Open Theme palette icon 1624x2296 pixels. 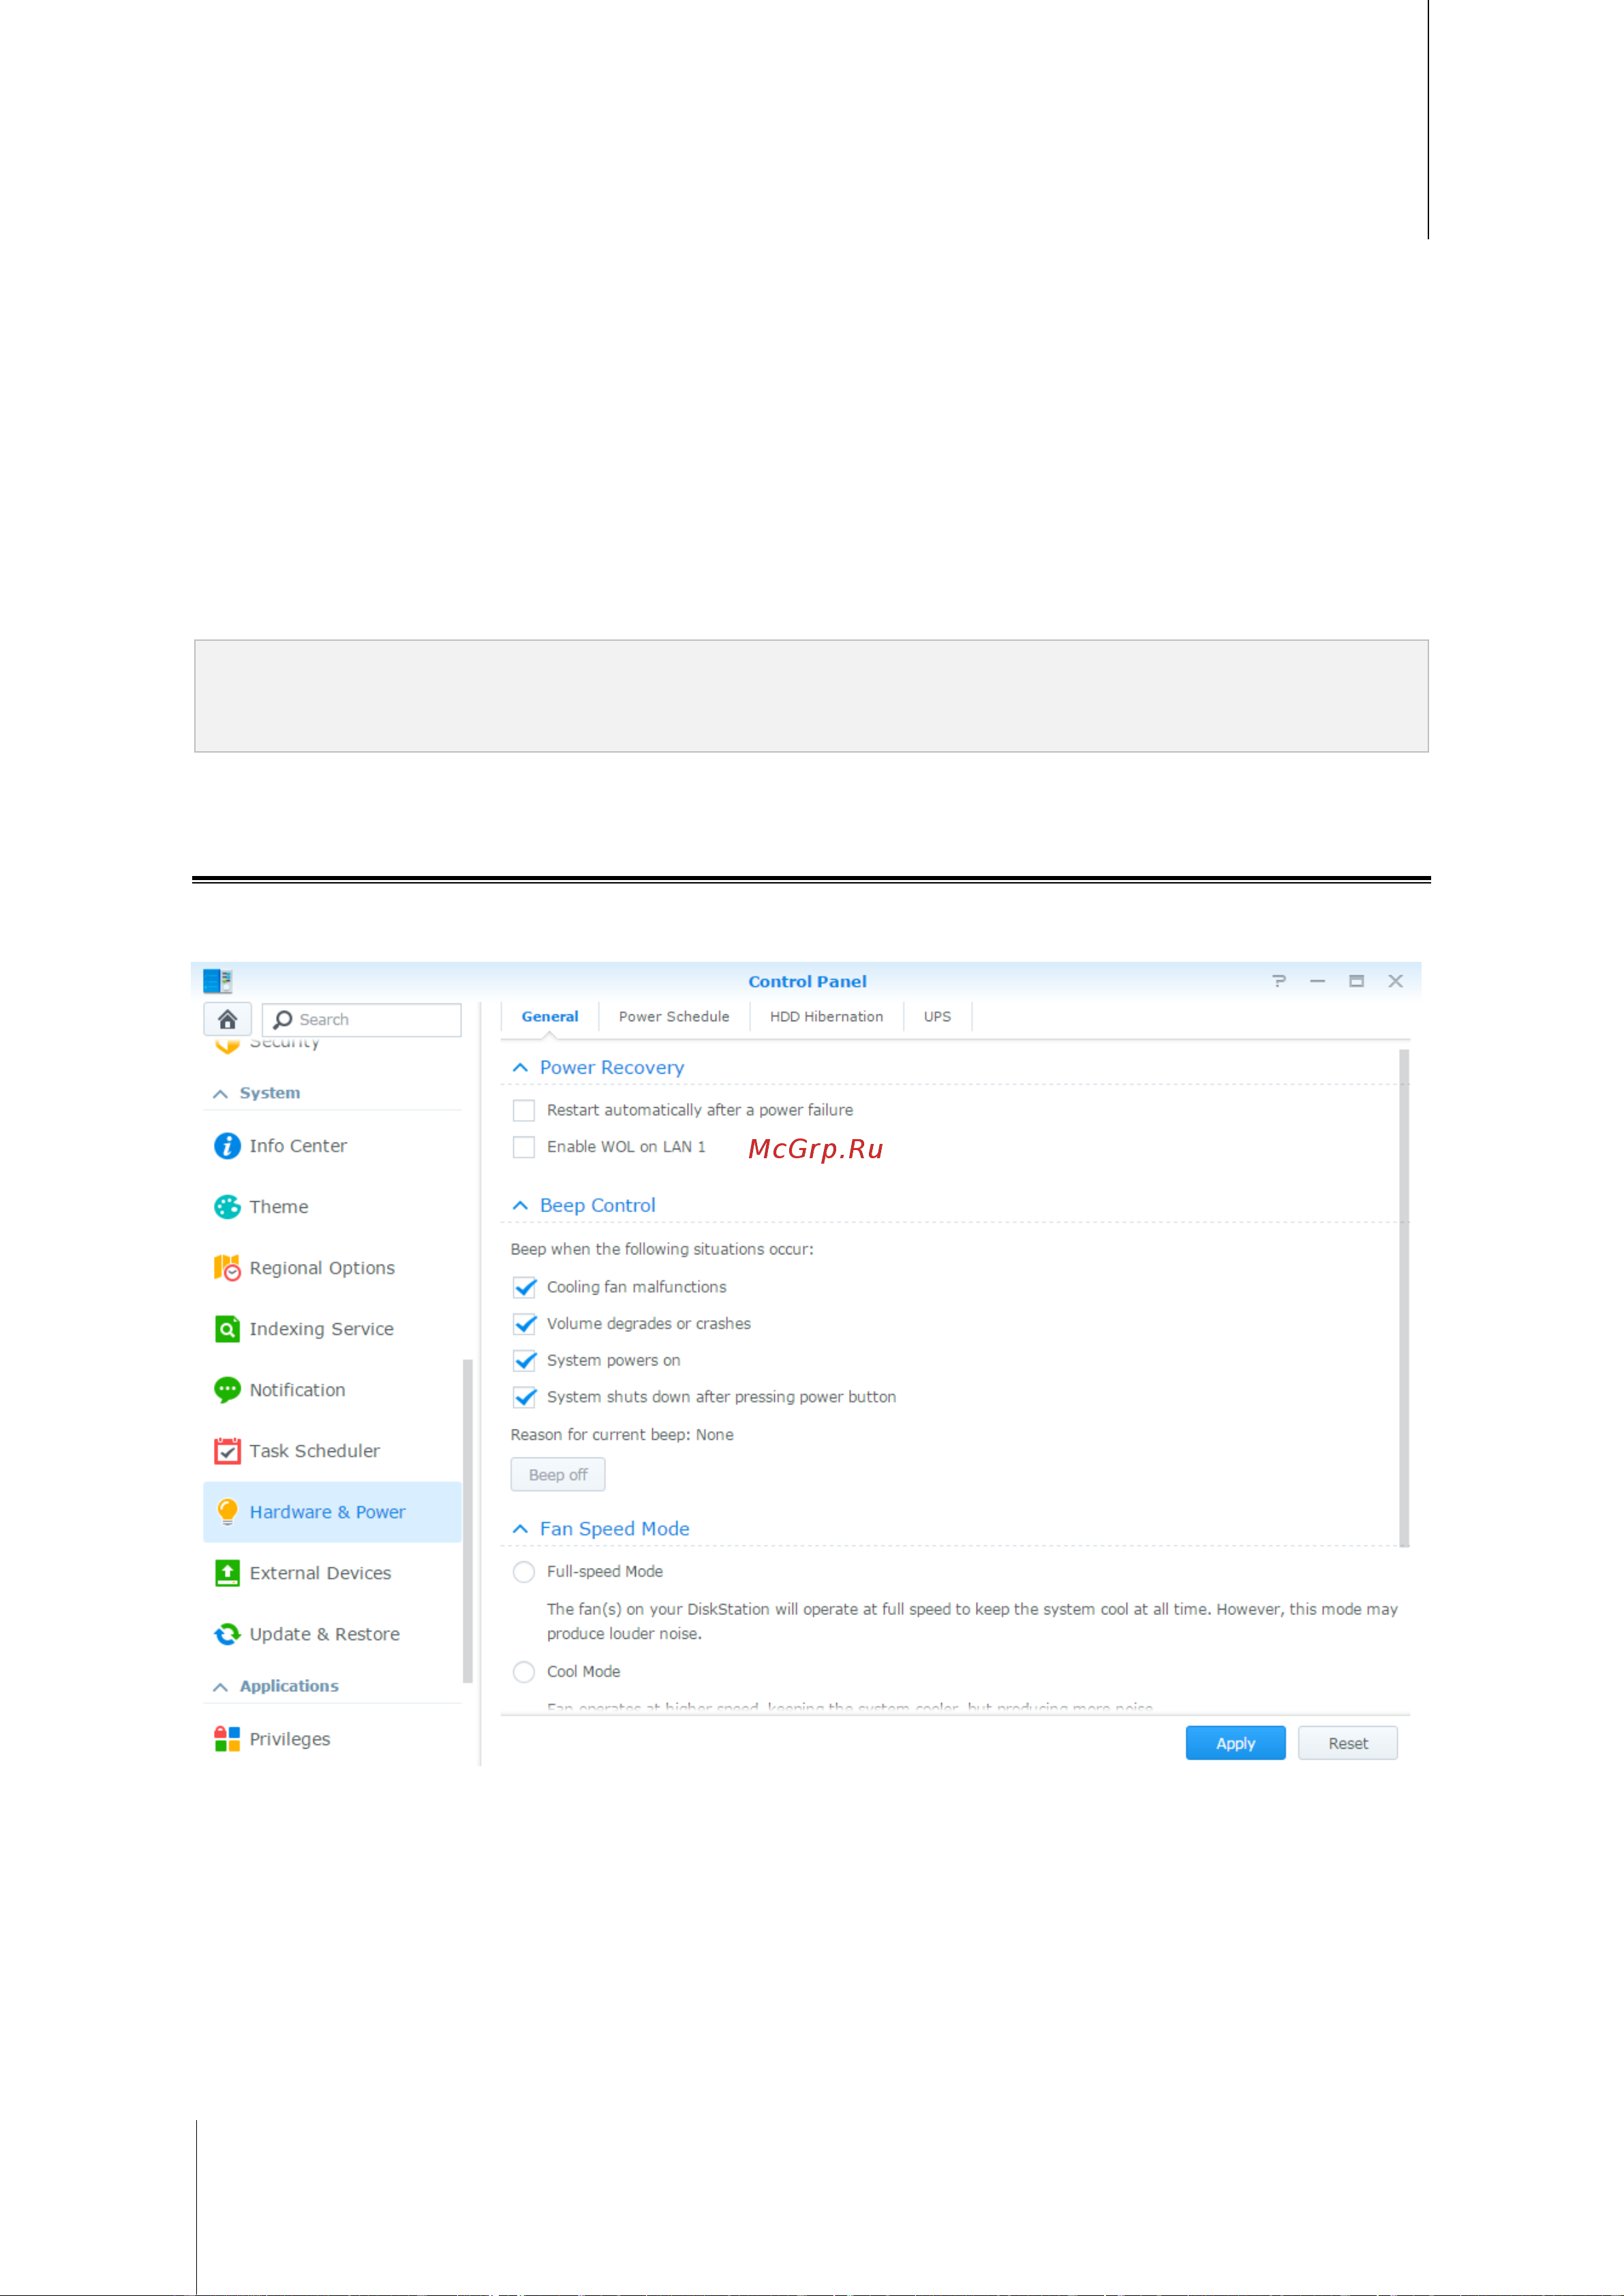(x=227, y=1207)
